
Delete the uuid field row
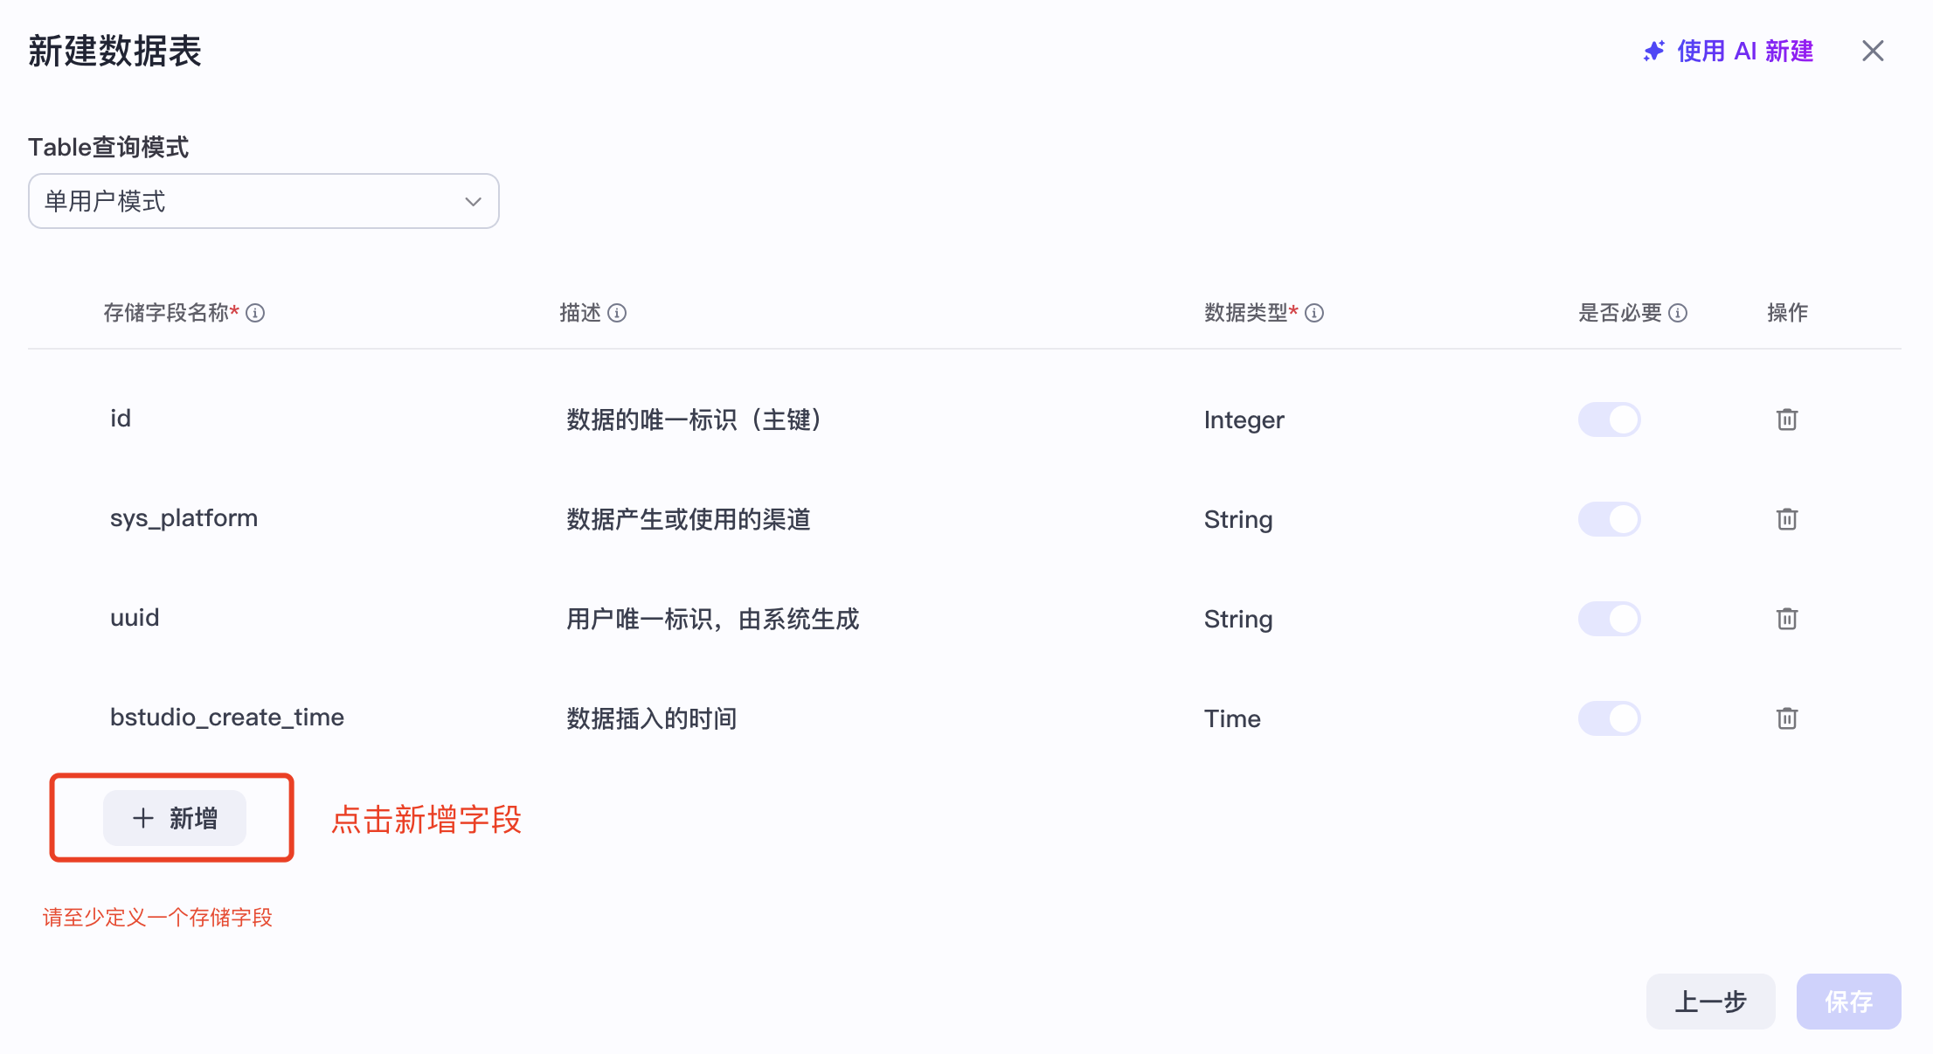pyautogui.click(x=1786, y=619)
